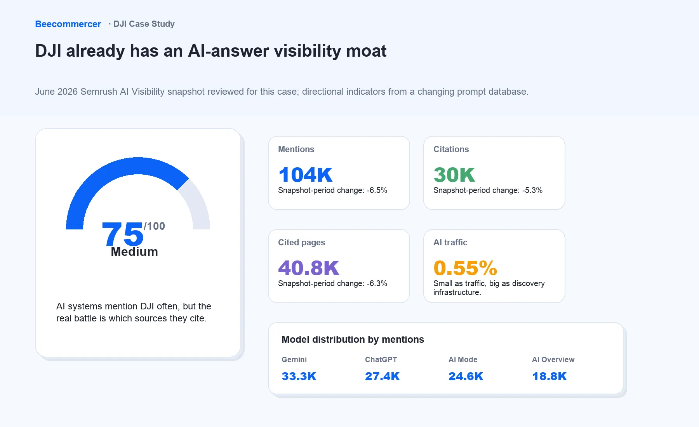Click the 0.55% AI traffic value
This screenshot has height=427, width=699.
(x=465, y=268)
